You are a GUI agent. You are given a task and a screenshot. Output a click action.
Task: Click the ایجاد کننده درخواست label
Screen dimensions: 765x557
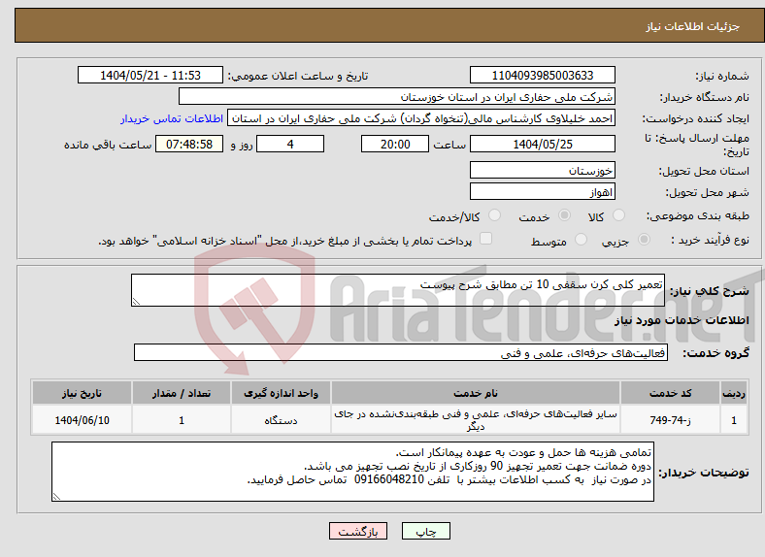695,118
